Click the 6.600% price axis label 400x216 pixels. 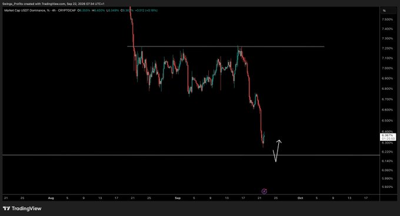click(x=387, y=110)
